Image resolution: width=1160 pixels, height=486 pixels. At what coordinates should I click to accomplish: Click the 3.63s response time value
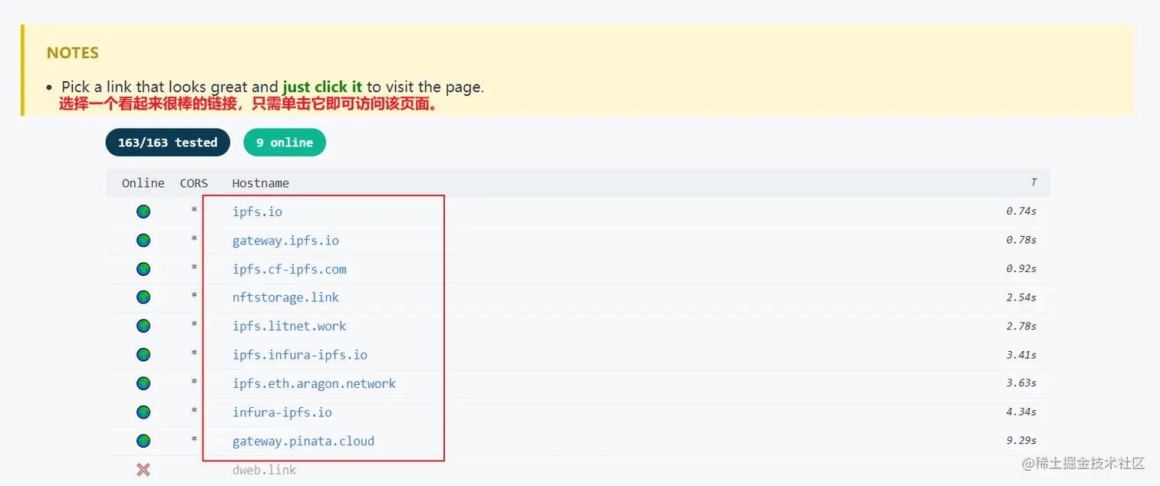[x=1021, y=383]
